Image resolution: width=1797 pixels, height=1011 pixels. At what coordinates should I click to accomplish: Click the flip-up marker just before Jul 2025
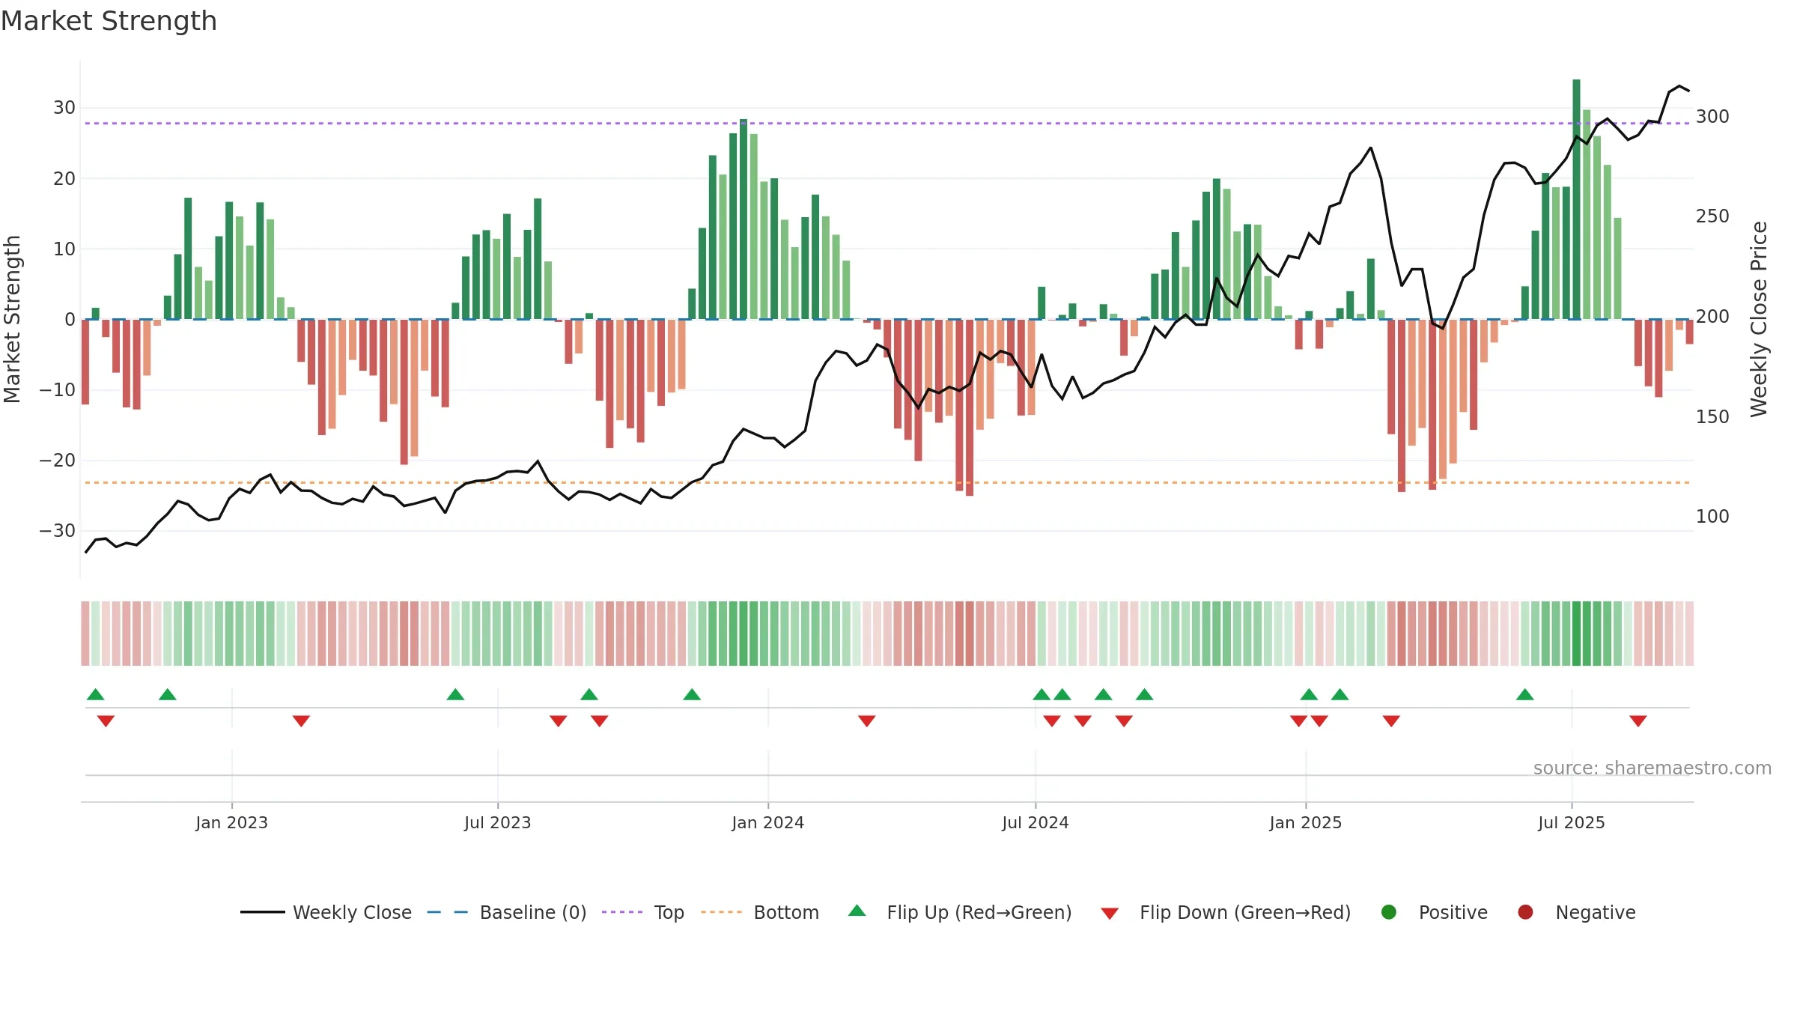tap(1525, 694)
